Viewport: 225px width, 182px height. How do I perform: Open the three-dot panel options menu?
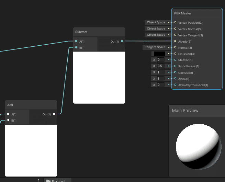click(x=38, y=180)
